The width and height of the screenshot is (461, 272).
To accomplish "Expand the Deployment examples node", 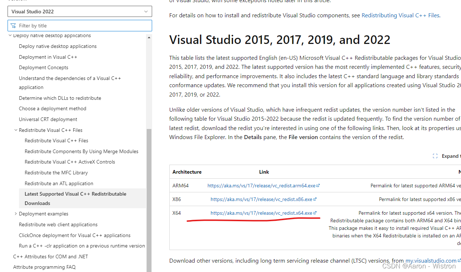I will [x=16, y=214].
